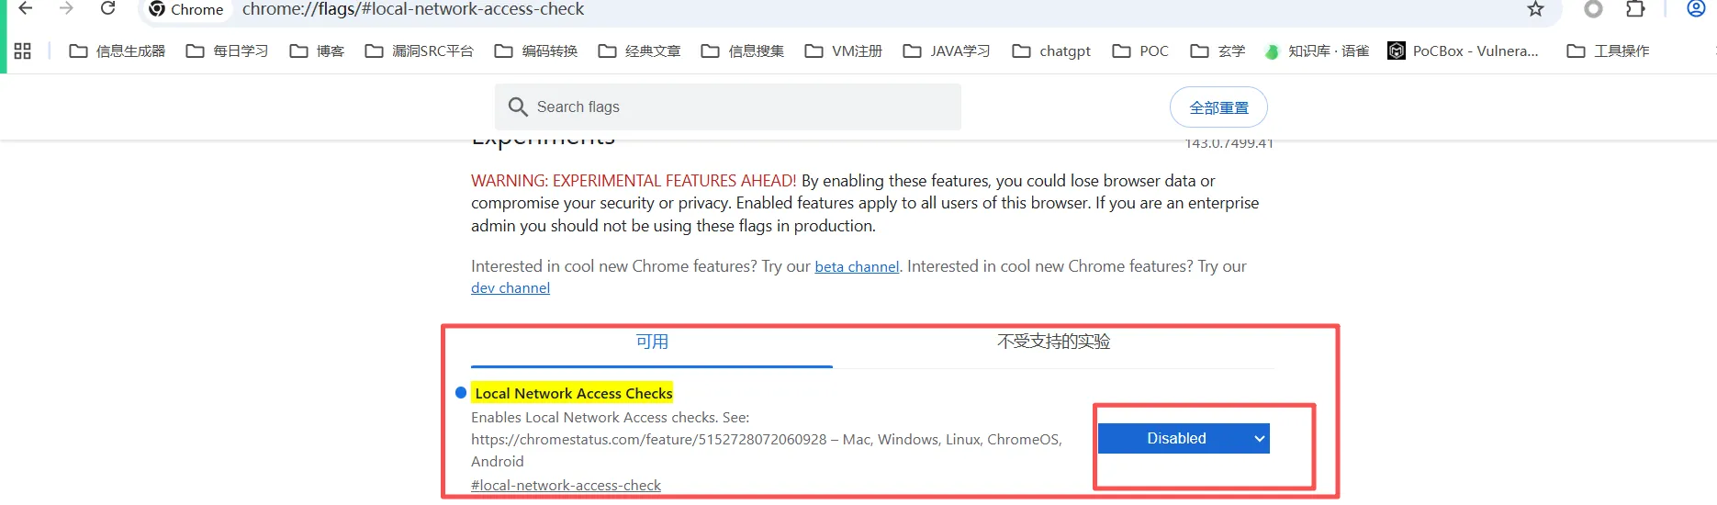The width and height of the screenshot is (1717, 505).
Task: Open the #local-network-access-check anchor link
Action: coord(566,485)
